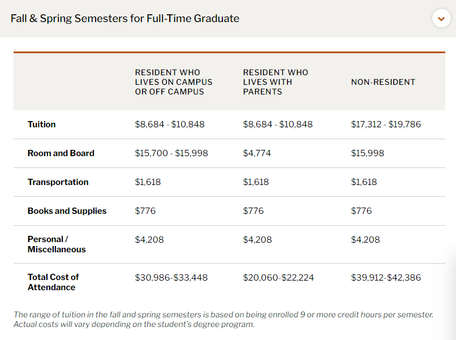This screenshot has height=340, width=456.
Task: Click the footnote about tuition range
Action: point(223,319)
